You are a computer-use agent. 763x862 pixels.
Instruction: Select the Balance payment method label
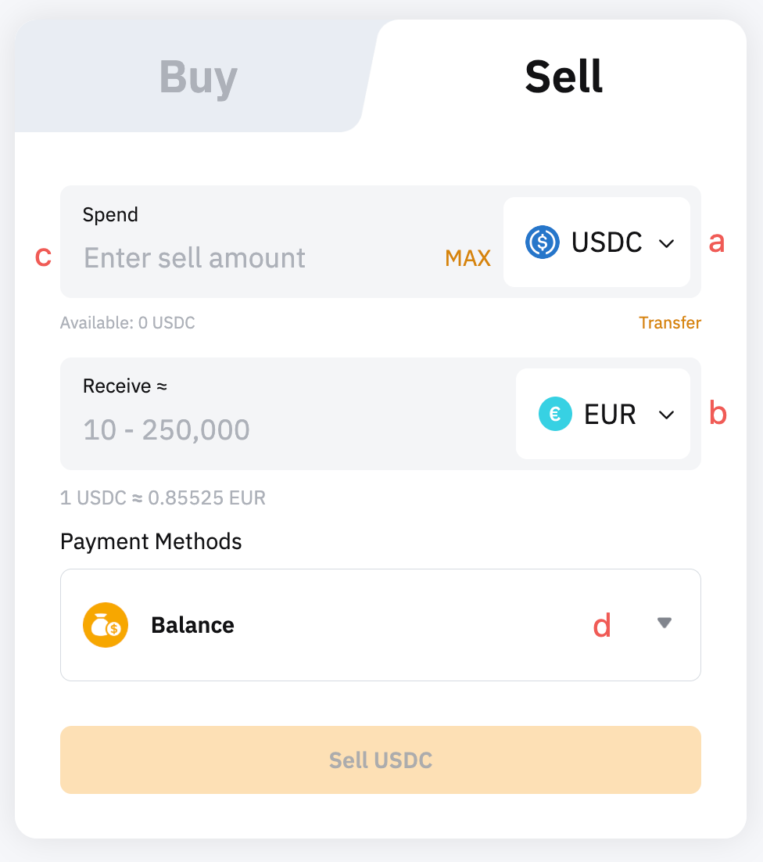pos(192,625)
